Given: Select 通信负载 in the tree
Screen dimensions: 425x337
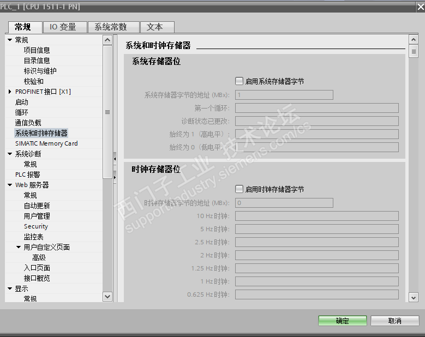Looking at the screenshot, I should pyautogui.click(x=28, y=123).
